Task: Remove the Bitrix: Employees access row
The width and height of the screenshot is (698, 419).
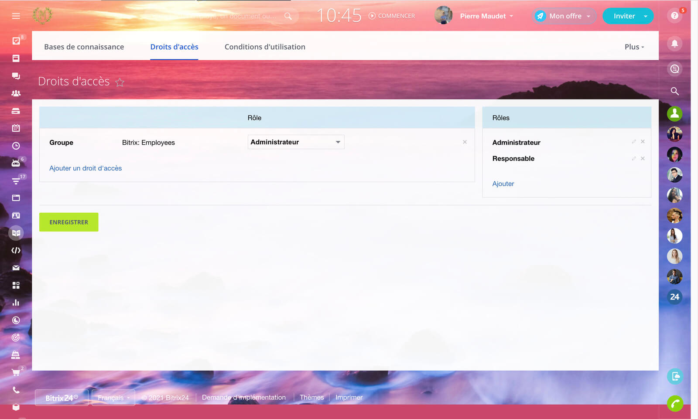Action: pos(465,142)
